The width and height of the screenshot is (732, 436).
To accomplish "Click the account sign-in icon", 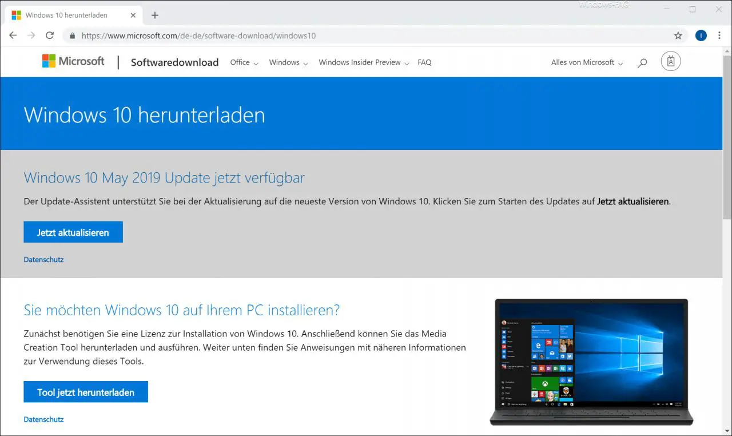I will (x=671, y=61).
